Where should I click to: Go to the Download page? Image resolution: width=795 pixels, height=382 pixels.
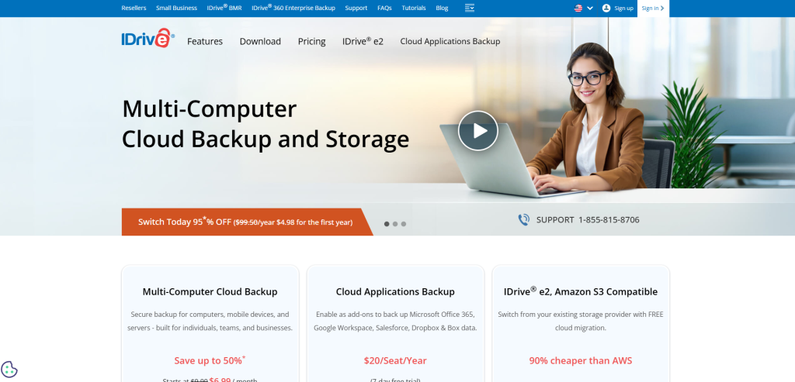click(x=260, y=41)
